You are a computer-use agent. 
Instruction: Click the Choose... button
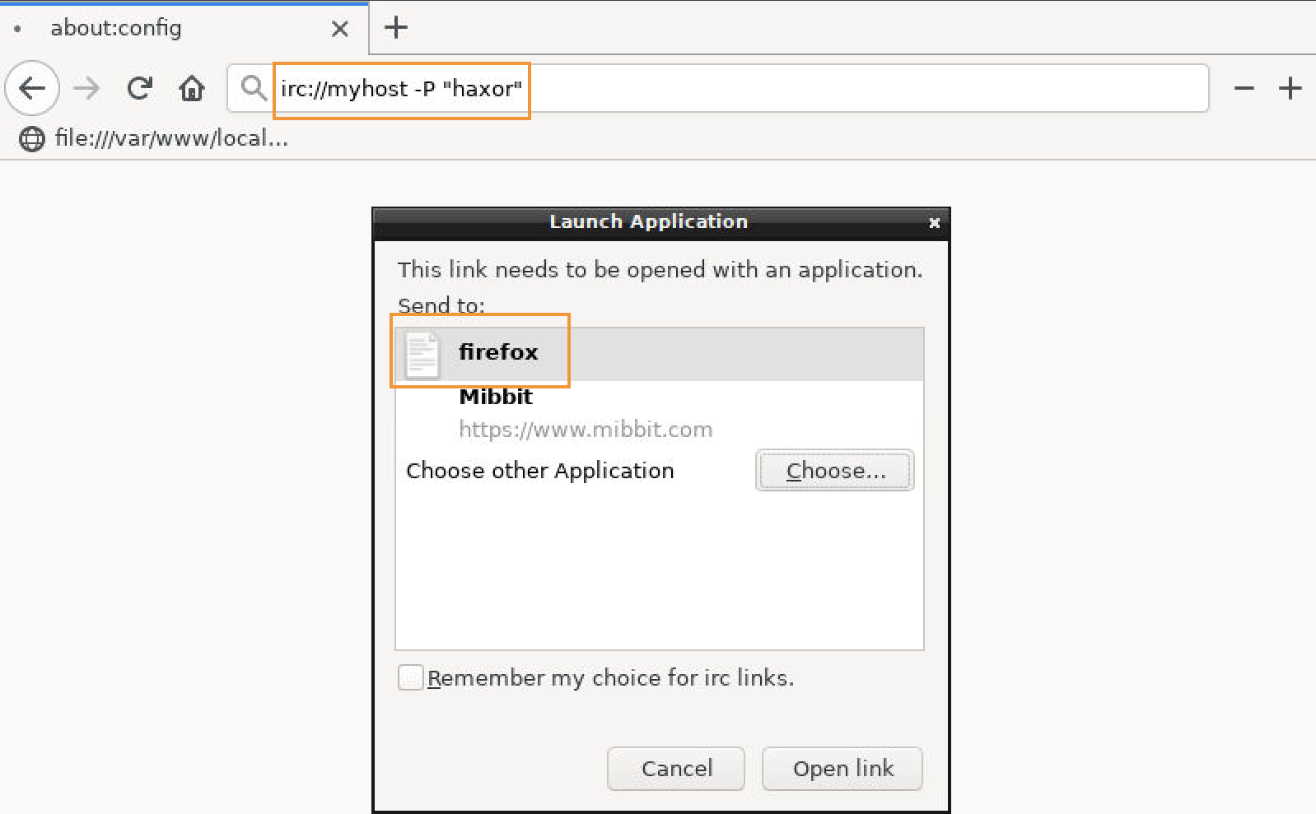point(834,471)
